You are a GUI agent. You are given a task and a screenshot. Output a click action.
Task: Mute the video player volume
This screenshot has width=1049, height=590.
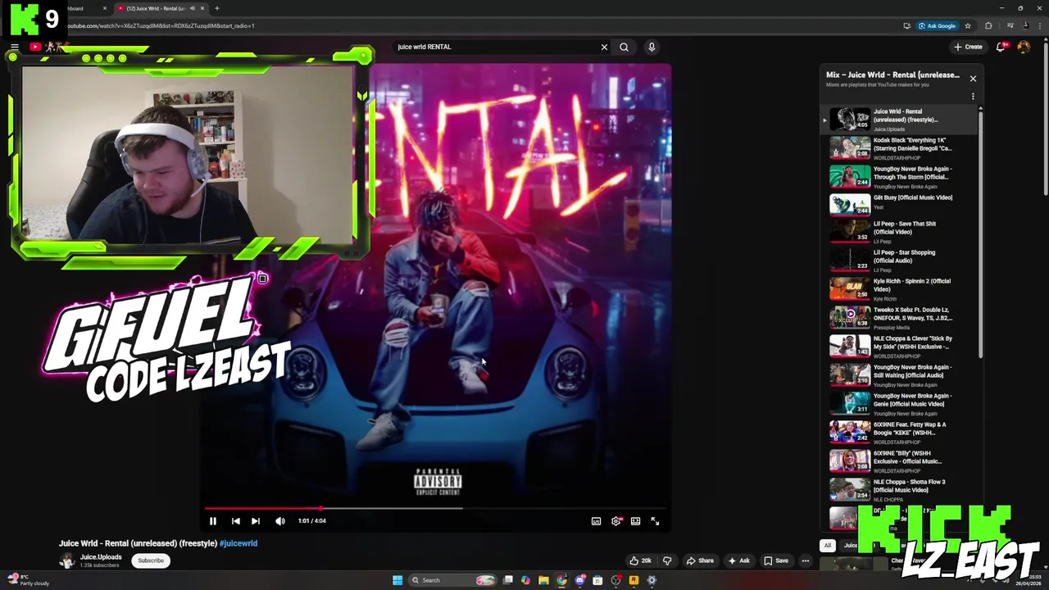280,521
